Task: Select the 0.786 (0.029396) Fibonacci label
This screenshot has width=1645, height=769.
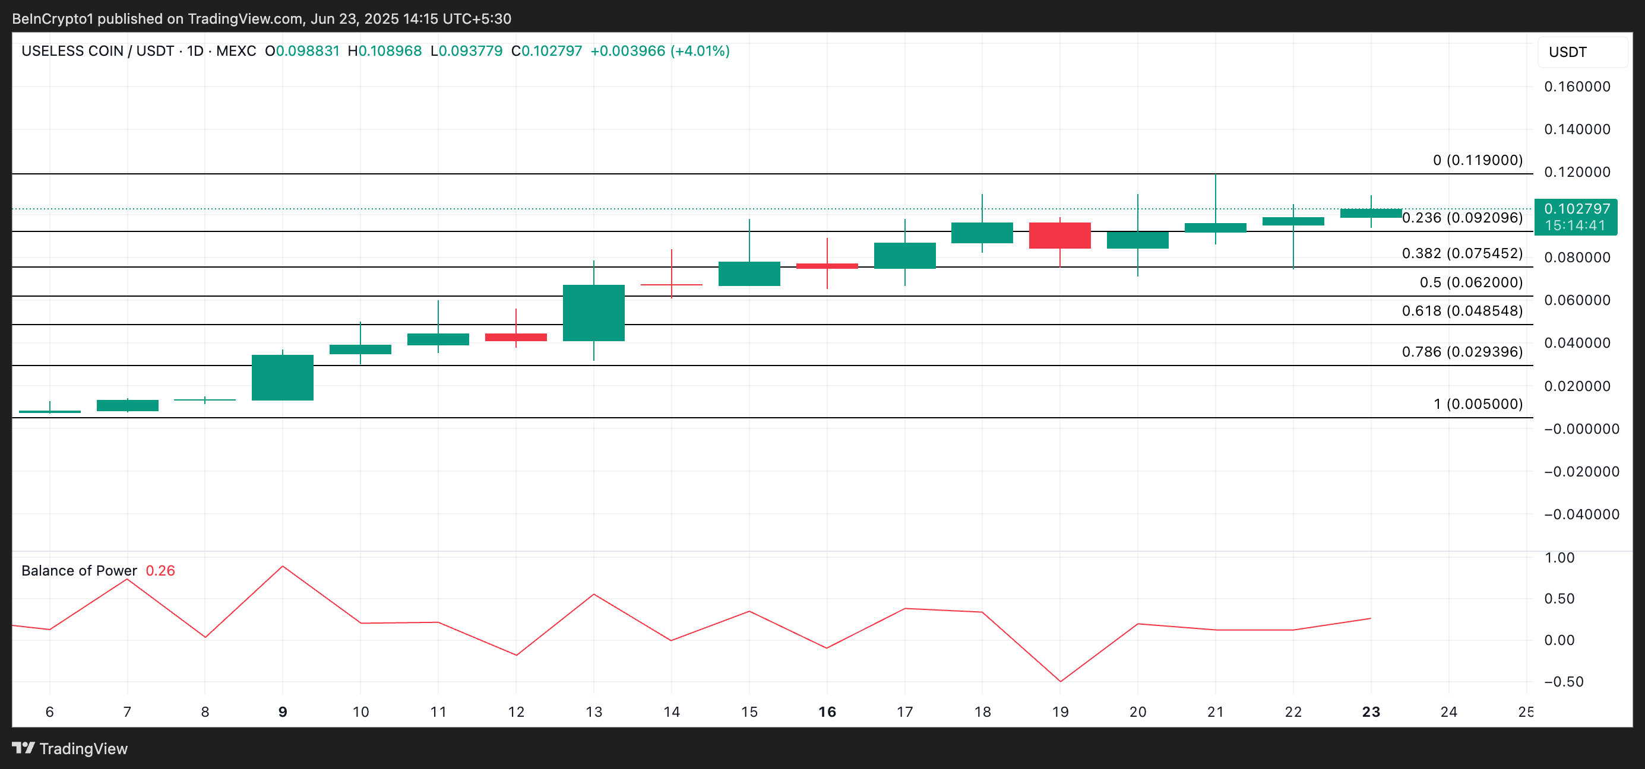Action: click(1461, 352)
